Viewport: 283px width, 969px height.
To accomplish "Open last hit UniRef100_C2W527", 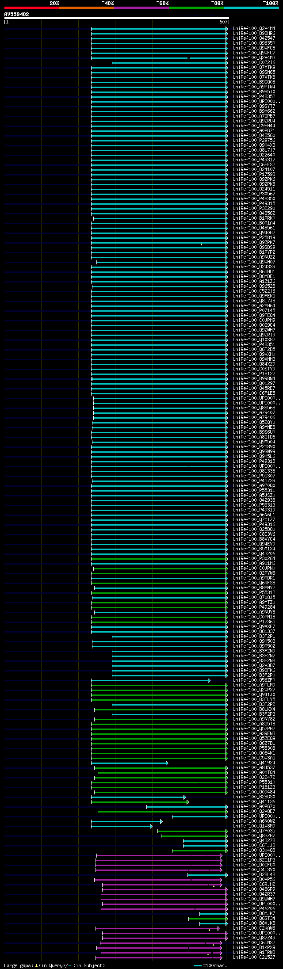I will pos(254,957).
